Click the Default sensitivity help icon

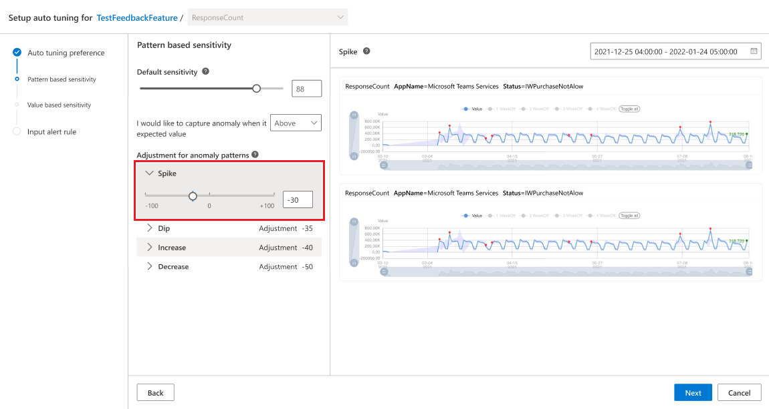pos(205,71)
